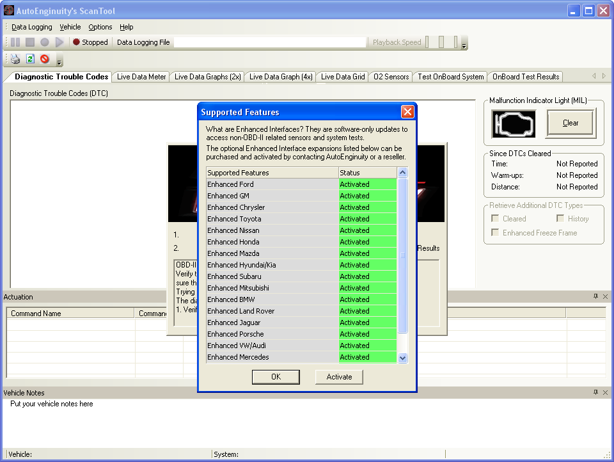Click the Play playback icon
This screenshot has height=462, width=614.
click(59, 42)
